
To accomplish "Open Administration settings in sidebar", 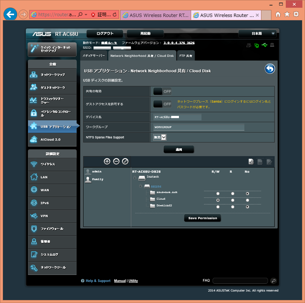I will (52, 242).
